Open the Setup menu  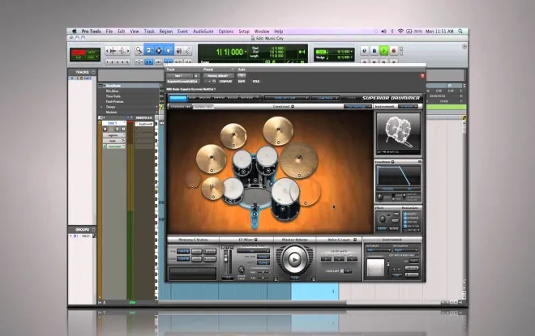[244, 31]
